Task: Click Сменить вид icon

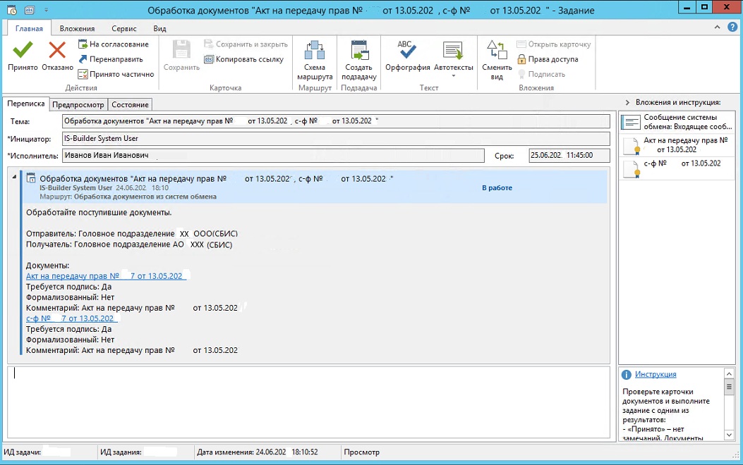Action: click(497, 52)
